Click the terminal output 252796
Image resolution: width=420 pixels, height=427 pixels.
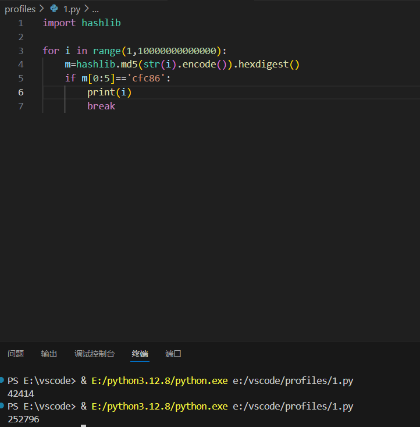(23, 419)
